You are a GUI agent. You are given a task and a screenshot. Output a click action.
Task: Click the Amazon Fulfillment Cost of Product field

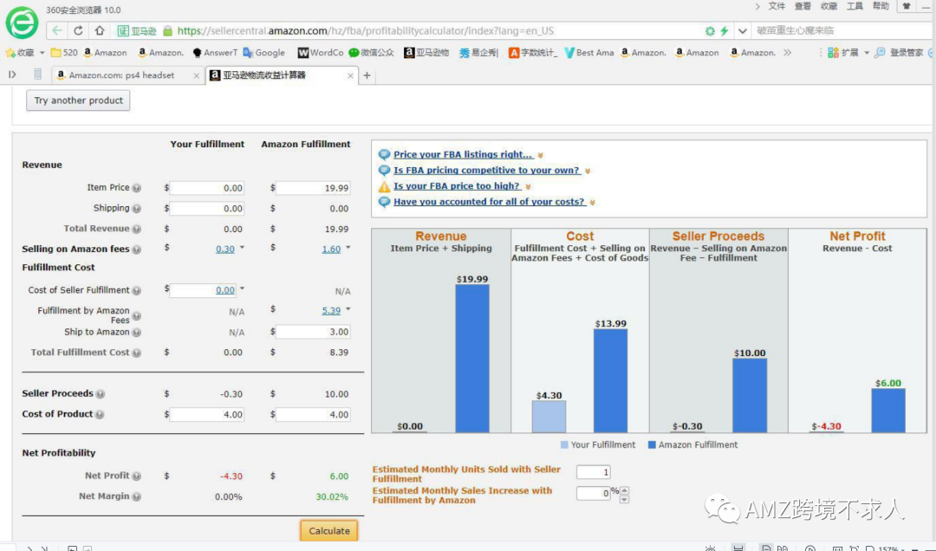(313, 414)
